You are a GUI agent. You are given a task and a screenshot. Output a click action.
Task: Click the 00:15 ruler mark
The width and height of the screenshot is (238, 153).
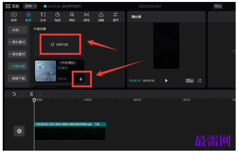186,100
